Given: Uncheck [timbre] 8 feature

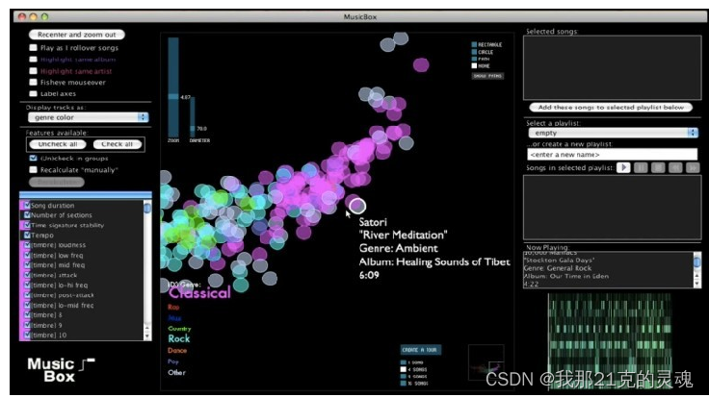Looking at the screenshot, I should [x=27, y=315].
